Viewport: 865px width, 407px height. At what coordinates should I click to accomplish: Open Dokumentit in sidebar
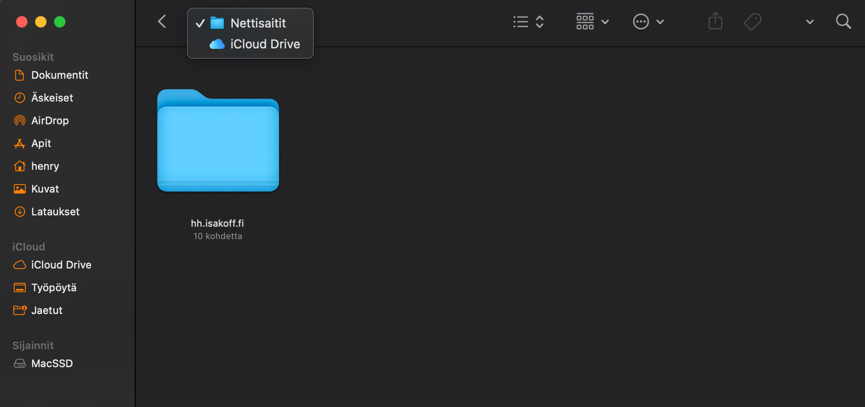(59, 75)
